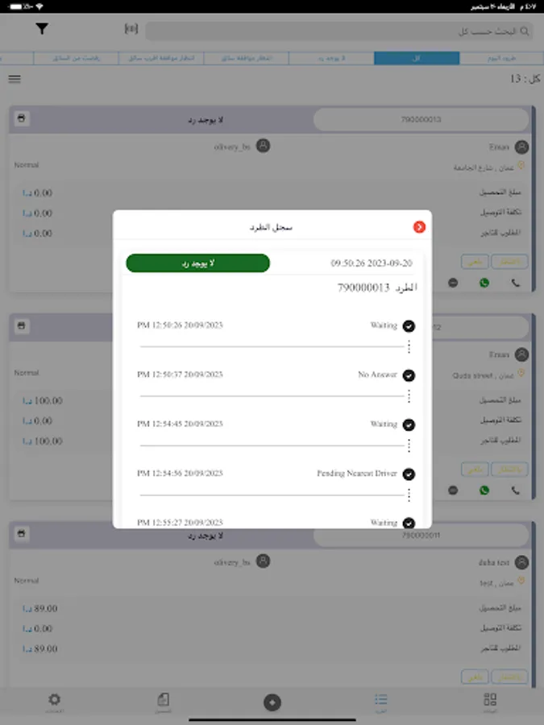This screenshot has height=725, width=544.
Task: Expand dots under first Waiting entry
Action: coord(409,346)
